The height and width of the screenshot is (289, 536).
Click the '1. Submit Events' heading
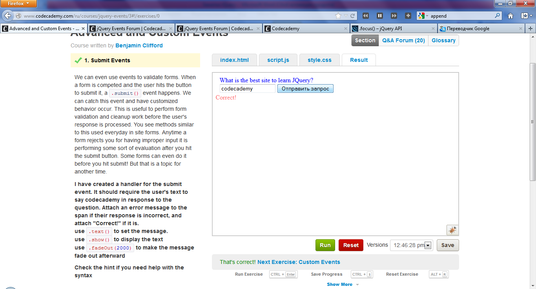click(x=107, y=60)
